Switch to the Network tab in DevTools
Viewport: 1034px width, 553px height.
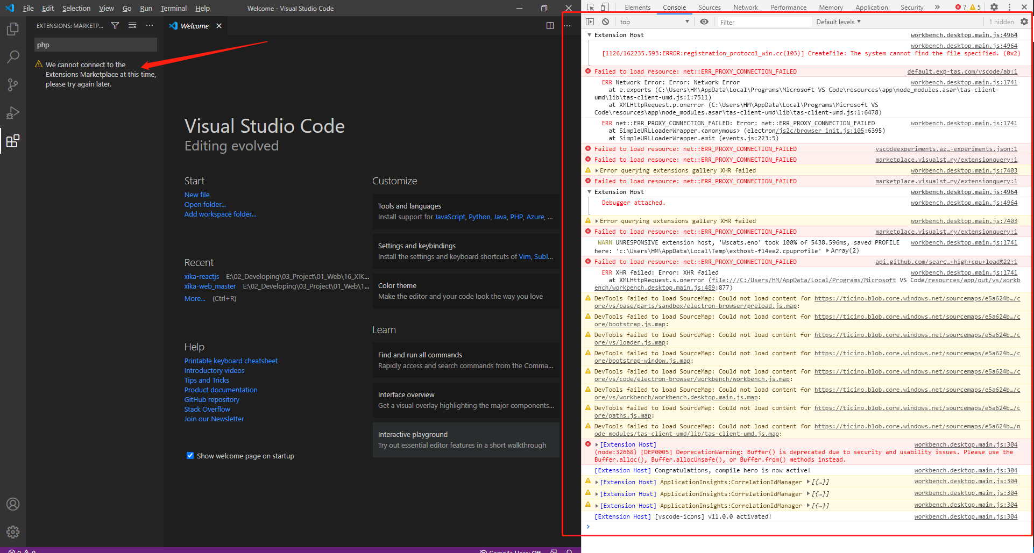[745, 7]
